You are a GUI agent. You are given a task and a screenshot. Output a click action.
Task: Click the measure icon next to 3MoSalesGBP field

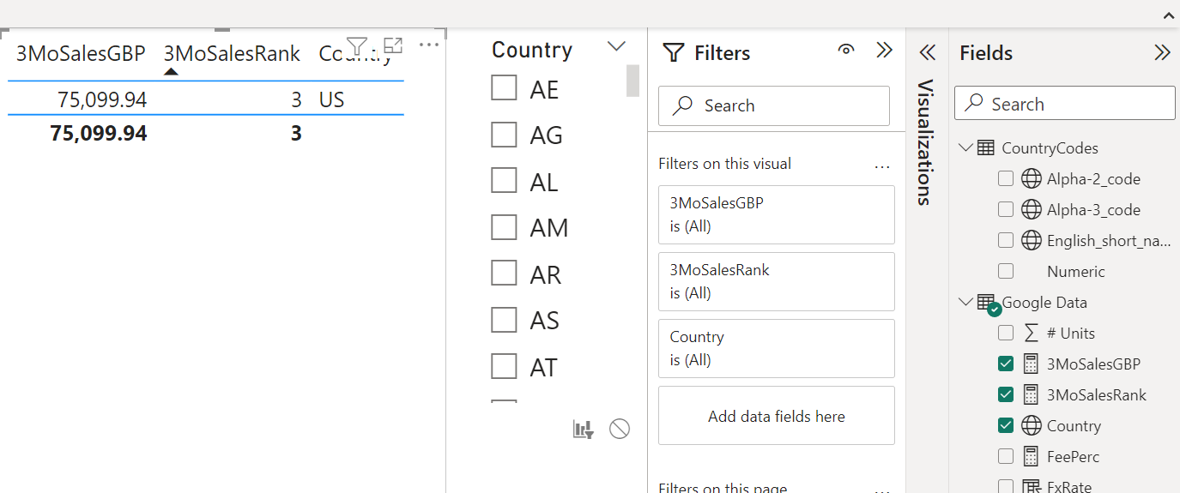(x=1031, y=364)
